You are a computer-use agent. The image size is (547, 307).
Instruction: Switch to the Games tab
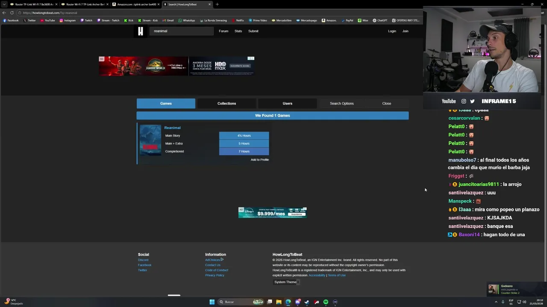166,104
